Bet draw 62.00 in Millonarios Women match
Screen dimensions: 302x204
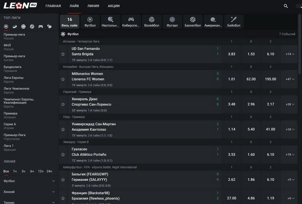coord(251,79)
